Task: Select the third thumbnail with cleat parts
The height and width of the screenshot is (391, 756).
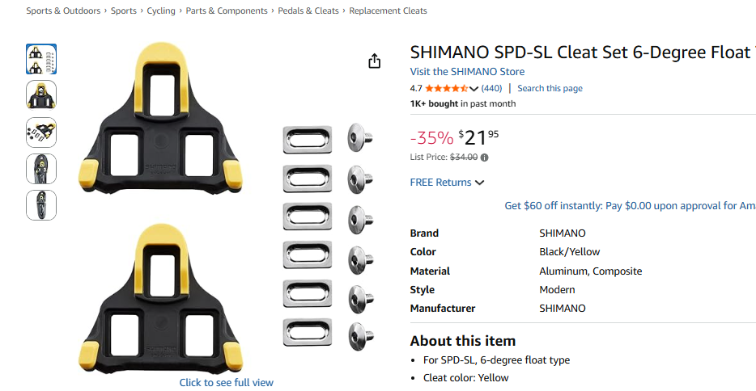Action: 41,132
